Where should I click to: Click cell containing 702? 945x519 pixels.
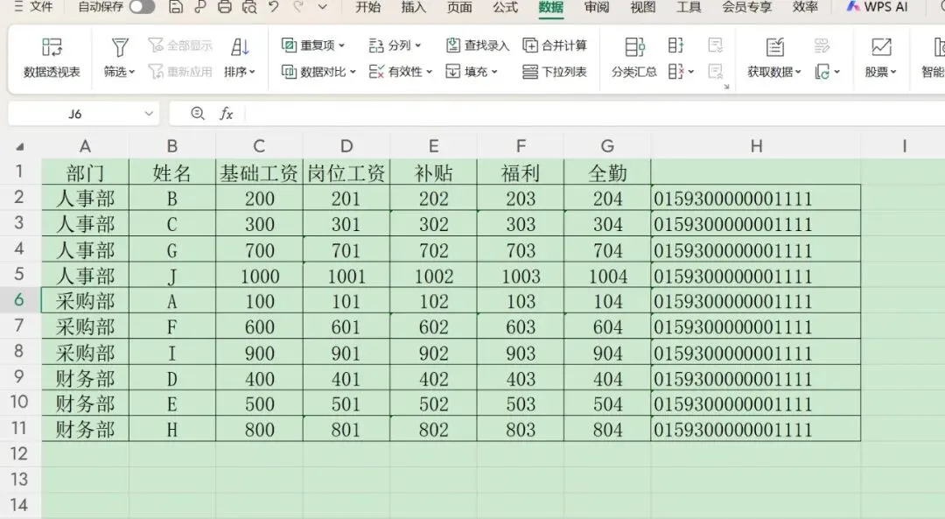433,249
